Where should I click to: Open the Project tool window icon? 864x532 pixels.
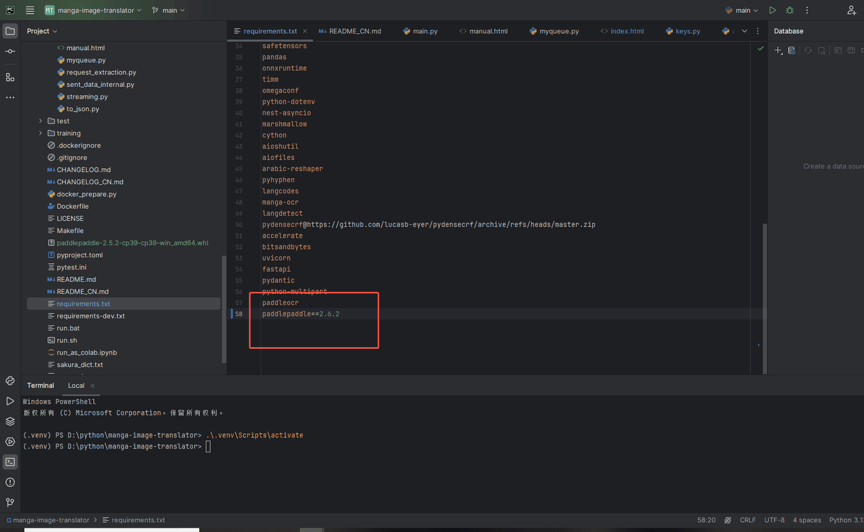click(x=10, y=31)
